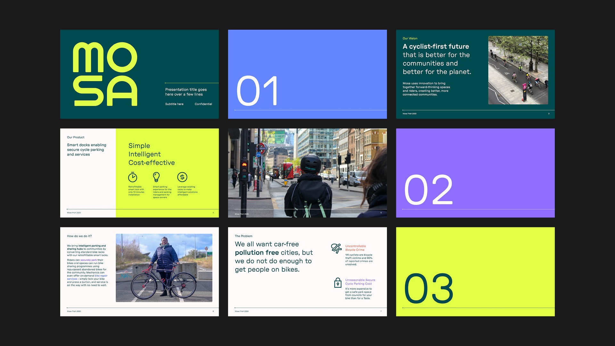Click the 'A cyclist-first future' headline
Viewport: 615px width, 346px height.
click(436, 47)
